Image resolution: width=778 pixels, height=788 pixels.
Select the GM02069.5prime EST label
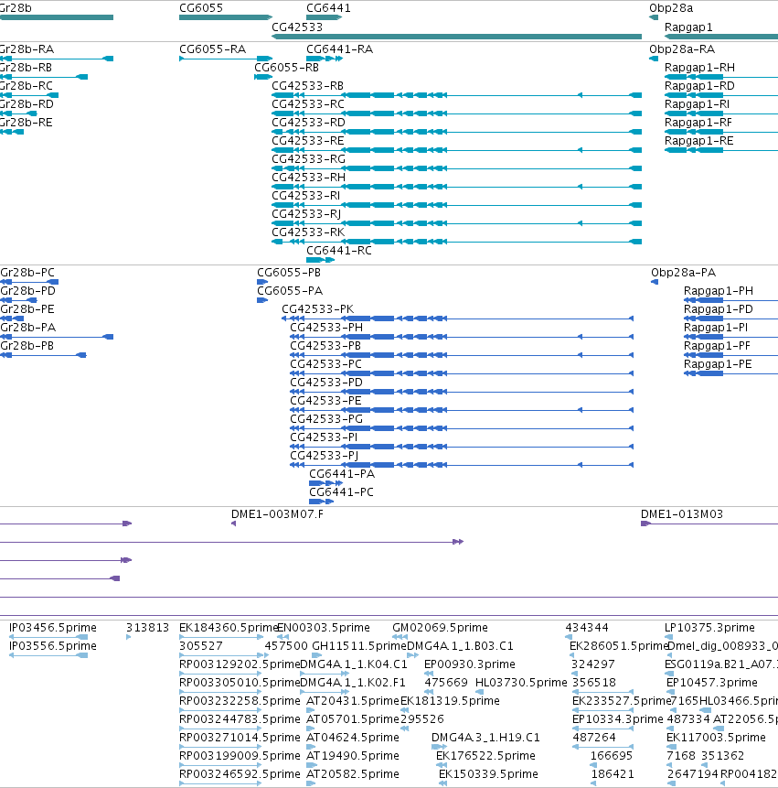[x=441, y=628]
